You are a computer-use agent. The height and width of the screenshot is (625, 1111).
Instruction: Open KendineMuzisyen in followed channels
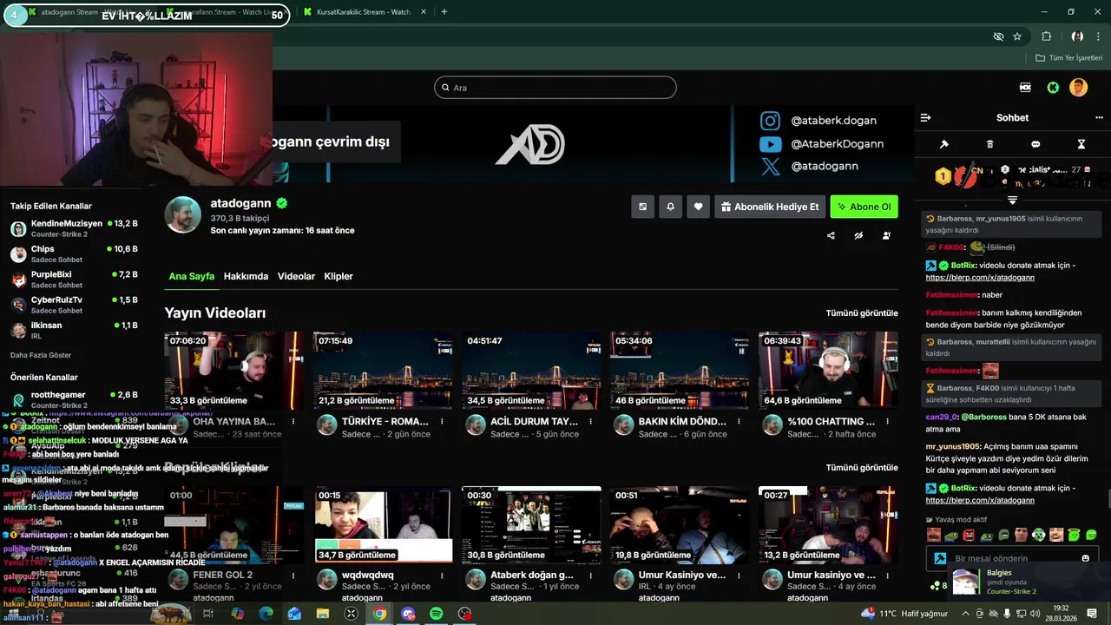coord(74,229)
